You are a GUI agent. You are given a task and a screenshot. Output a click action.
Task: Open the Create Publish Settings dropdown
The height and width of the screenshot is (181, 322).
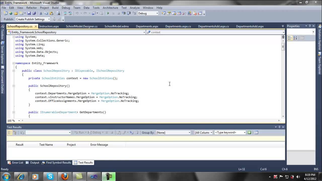[49, 19]
